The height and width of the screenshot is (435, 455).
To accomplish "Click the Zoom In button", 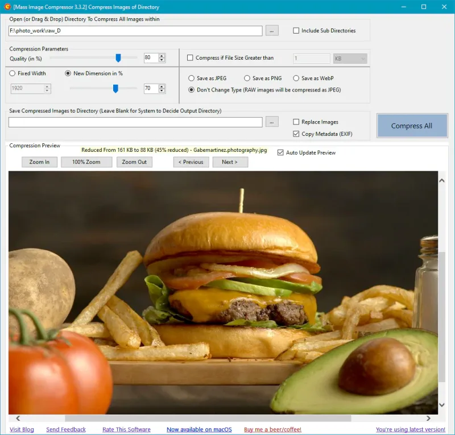I will coord(39,162).
